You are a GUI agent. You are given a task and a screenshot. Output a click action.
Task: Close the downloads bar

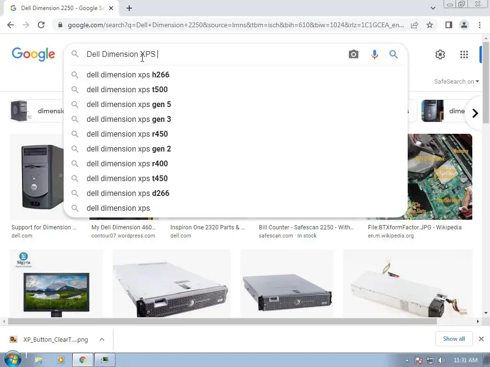481,339
